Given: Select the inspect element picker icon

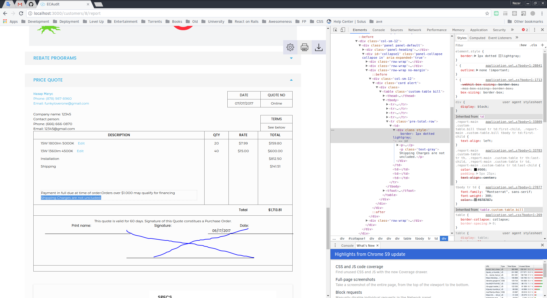Looking at the screenshot, I should point(335,30).
